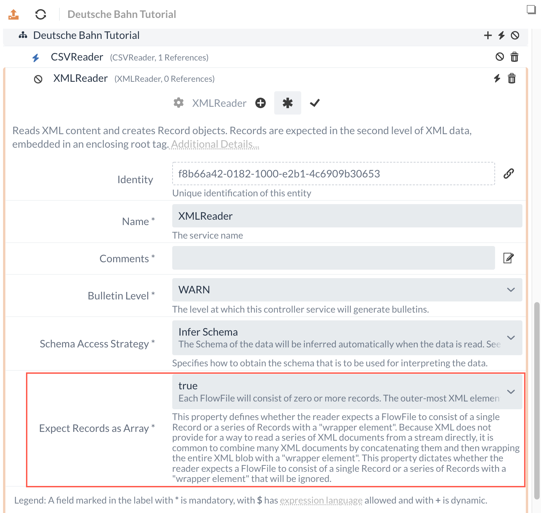Open the Expect Records as Array dropdown
The image size is (541, 513).
click(347, 392)
